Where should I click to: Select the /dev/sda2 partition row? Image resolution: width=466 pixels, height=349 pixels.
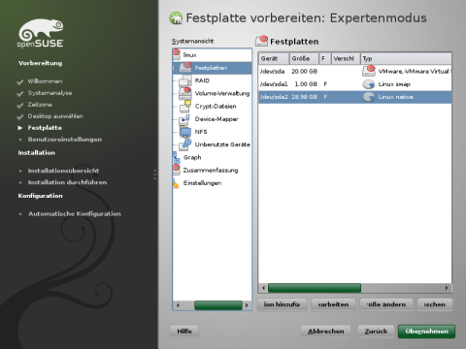[x=355, y=97]
